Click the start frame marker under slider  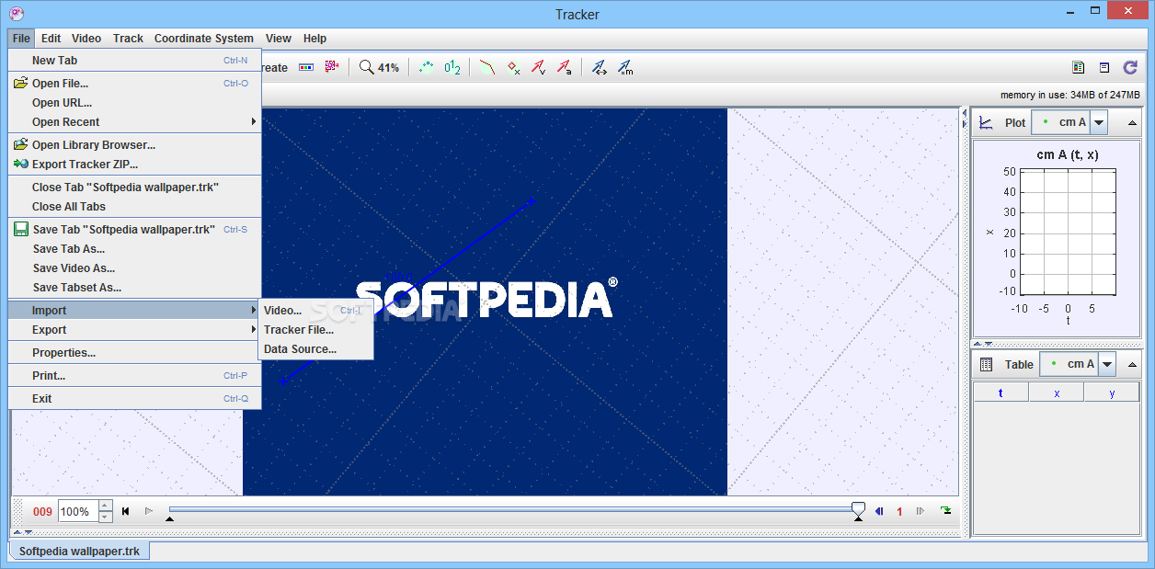169,519
